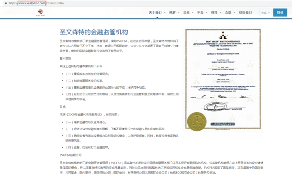This screenshot has width=292, height=176.
Task: Open the 教育 menu
Action: pyautogui.click(x=214, y=12)
